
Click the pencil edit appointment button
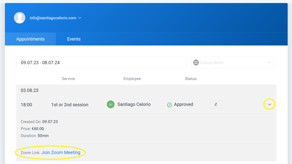216,104
